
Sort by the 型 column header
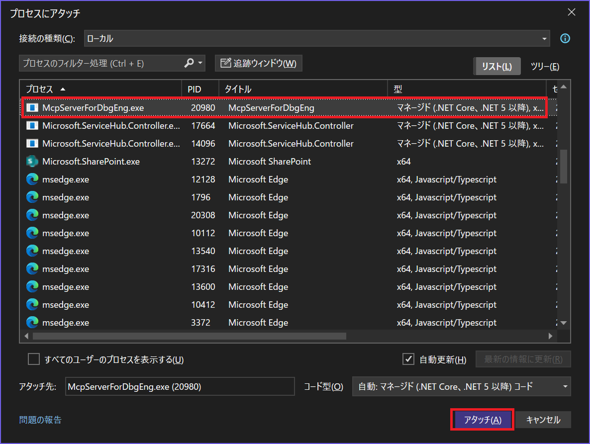tap(467, 89)
